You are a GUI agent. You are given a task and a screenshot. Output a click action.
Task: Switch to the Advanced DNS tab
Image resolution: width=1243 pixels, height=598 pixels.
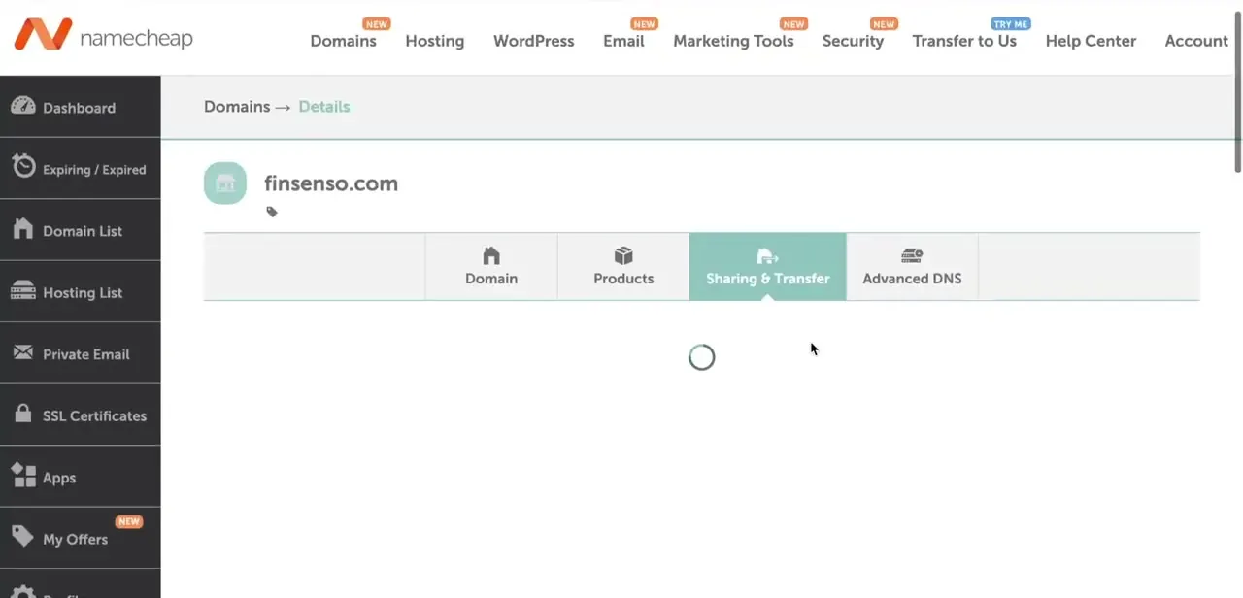(912, 266)
